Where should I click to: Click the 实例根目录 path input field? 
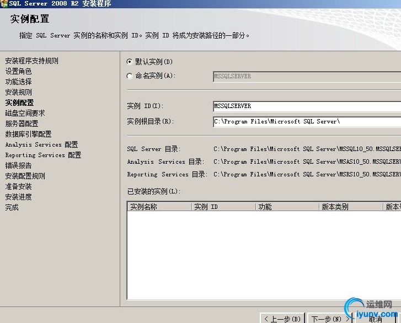point(307,122)
